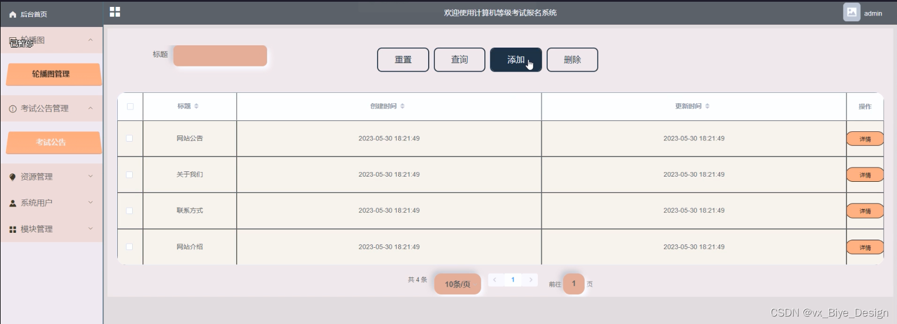This screenshot has width=897, height=324.
Task: Click the admin username text
Action: [x=873, y=14]
